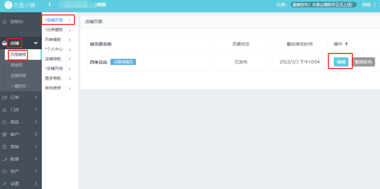Expand the 商品 menu arrow
This screenshot has width=380, height=189.
pos(36,122)
